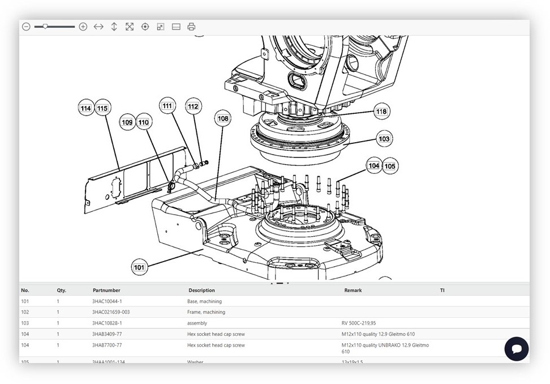Select part number 3HAC10044-1 row
The width and height of the screenshot is (550, 384).
click(107, 301)
